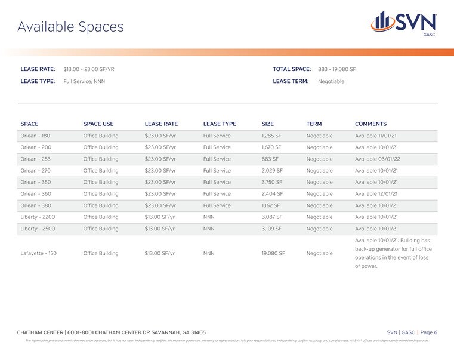Click the COMMENTS column header
The height and width of the screenshot is (351, 454).
click(370, 124)
